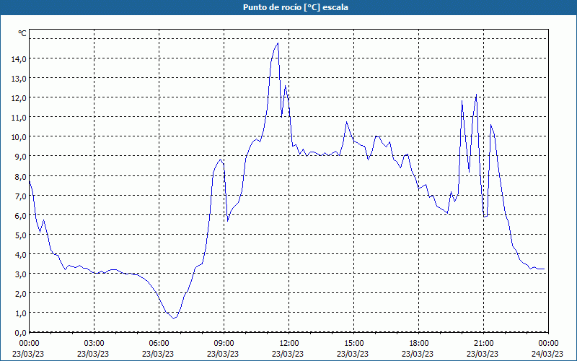Click the 14,0 y-axis label

pos(19,58)
